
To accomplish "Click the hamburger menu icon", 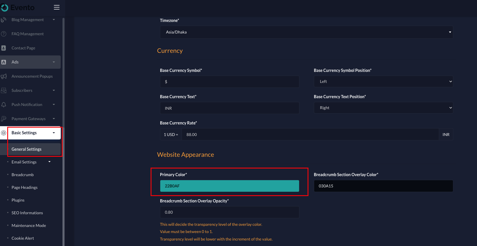I will 57,8.
